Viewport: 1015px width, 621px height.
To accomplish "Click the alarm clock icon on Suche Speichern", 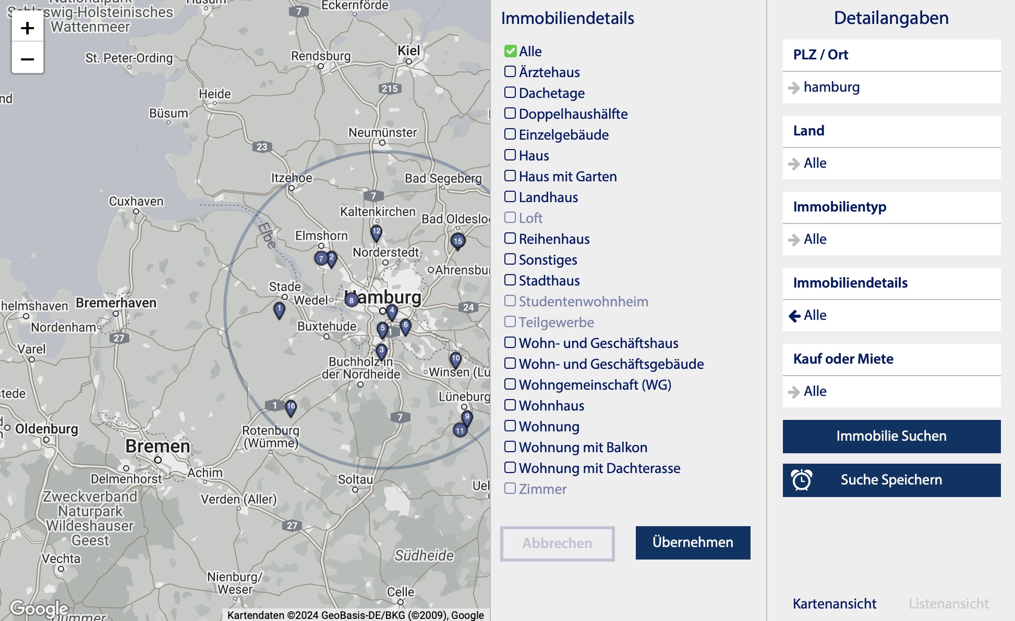I will click(x=802, y=480).
